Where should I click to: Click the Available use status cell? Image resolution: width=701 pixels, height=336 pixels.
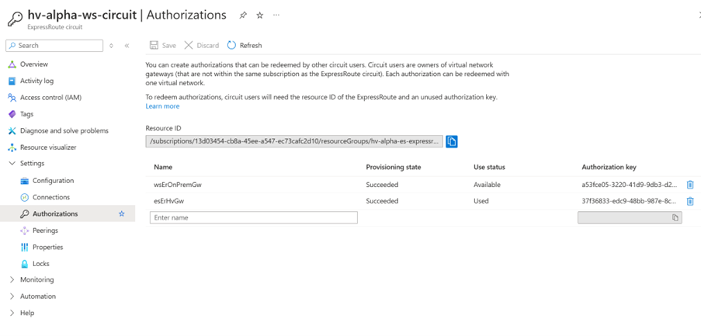click(487, 185)
